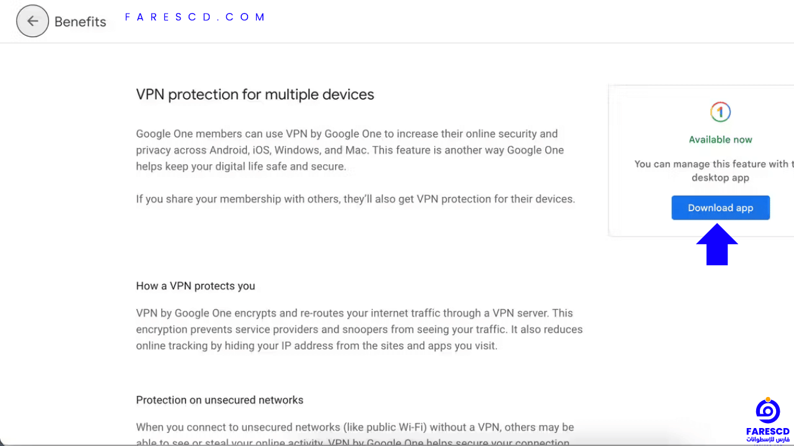This screenshot has height=446, width=794.
Task: Download the desktop app
Action: click(720, 208)
